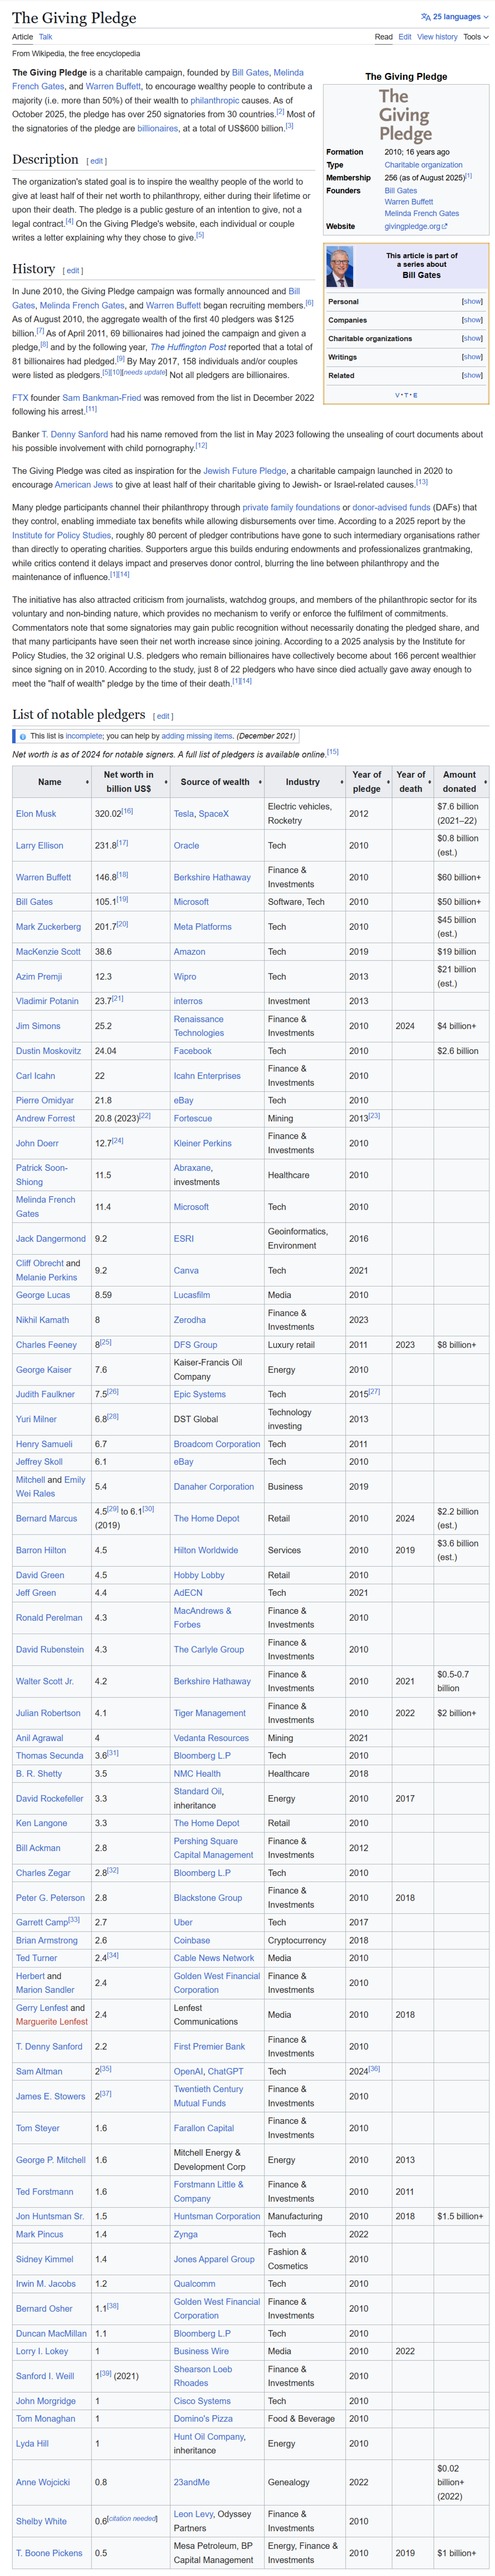Open the Kleiner Perkins link
This screenshot has width=495, height=2576.
click(x=203, y=1144)
